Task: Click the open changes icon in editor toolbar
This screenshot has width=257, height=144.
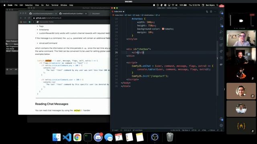Action: tap(207, 12)
